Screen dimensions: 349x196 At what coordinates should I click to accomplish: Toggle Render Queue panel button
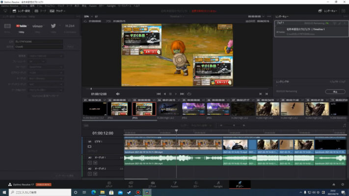pos(327,11)
